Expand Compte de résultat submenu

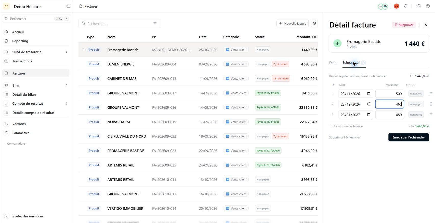tap(67, 104)
